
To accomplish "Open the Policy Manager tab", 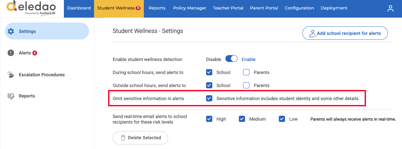I will (x=190, y=8).
